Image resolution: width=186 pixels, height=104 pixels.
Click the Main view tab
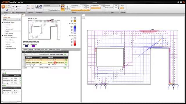point(83,15)
